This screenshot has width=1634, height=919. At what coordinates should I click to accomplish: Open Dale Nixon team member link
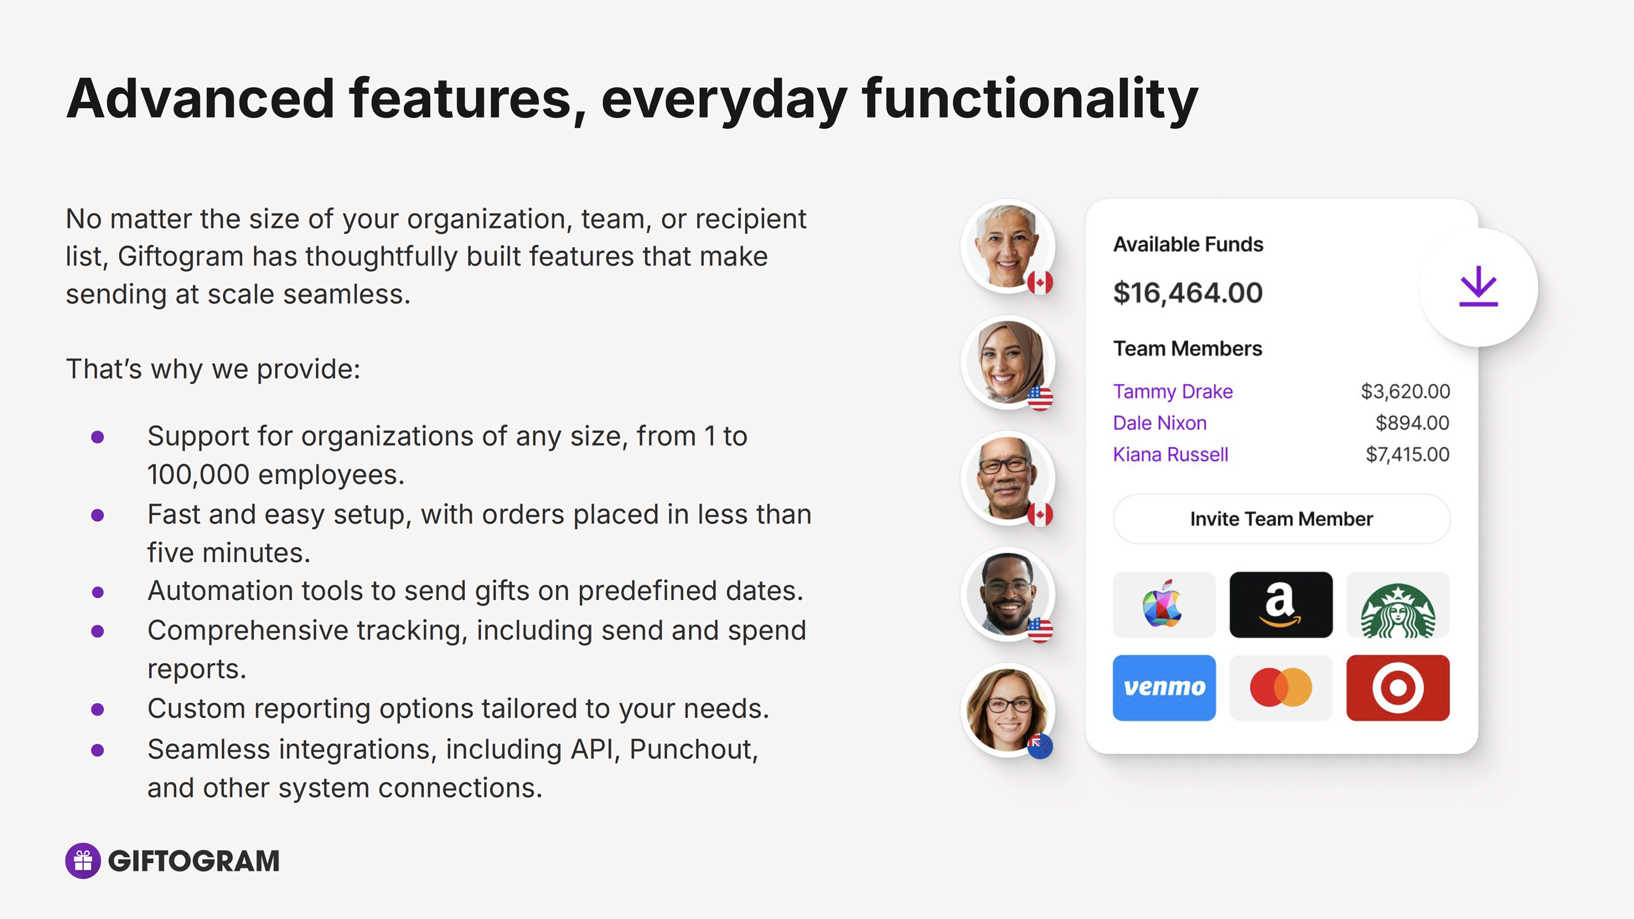point(1160,423)
